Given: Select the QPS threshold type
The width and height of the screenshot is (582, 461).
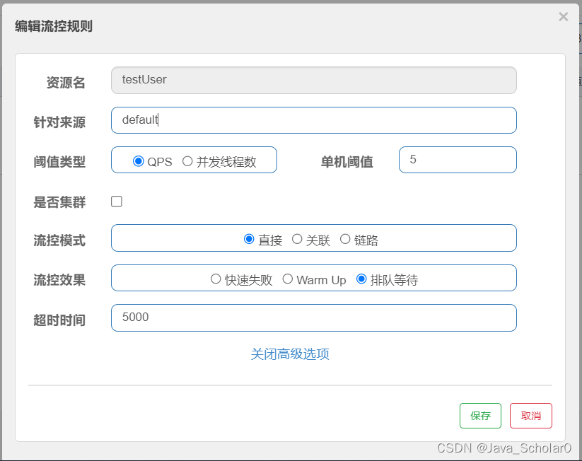Looking at the screenshot, I should [138, 161].
